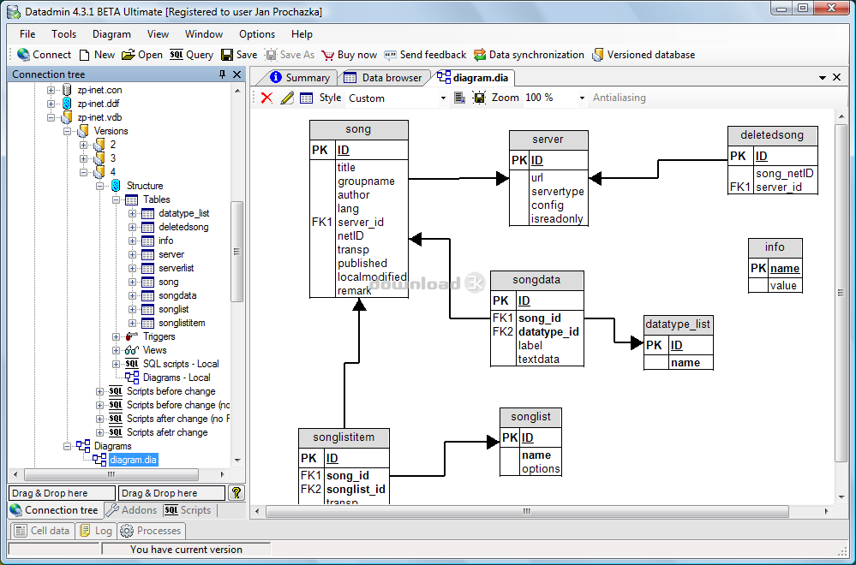Click the Send feedback speech icon
Viewport: 856px width, 565px height.
pyautogui.click(x=391, y=55)
